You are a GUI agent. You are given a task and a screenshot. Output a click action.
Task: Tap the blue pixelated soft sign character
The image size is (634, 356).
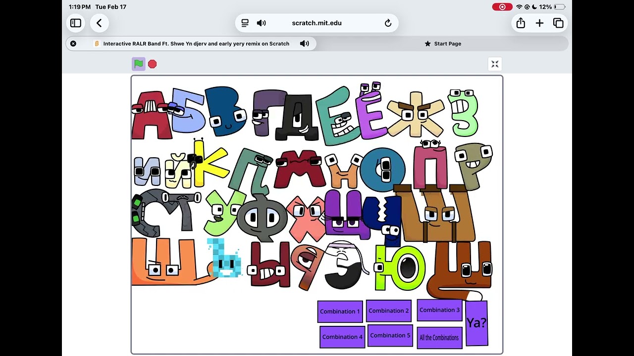pos(224,259)
